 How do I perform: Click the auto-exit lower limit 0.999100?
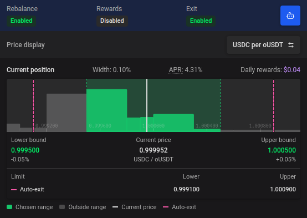[186, 189]
